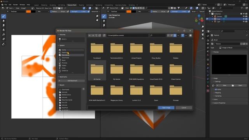This screenshot has width=249, height=140.
Task: Click the Strength slider in image editor header
Action: click(79, 12)
